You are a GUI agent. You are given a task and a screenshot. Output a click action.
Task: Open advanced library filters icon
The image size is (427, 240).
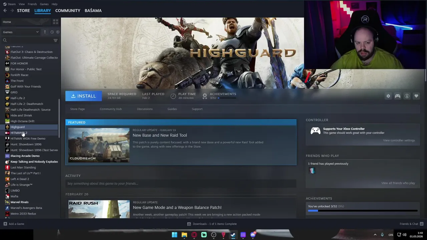[55, 40]
